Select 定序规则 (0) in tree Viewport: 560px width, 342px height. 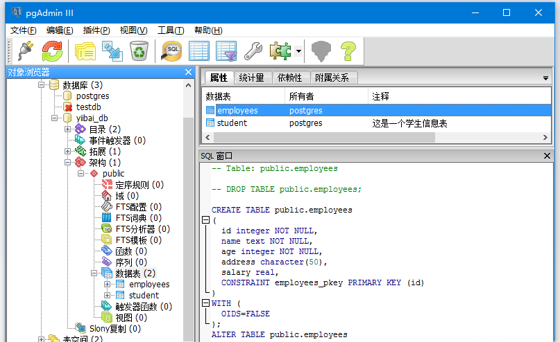pos(139,185)
